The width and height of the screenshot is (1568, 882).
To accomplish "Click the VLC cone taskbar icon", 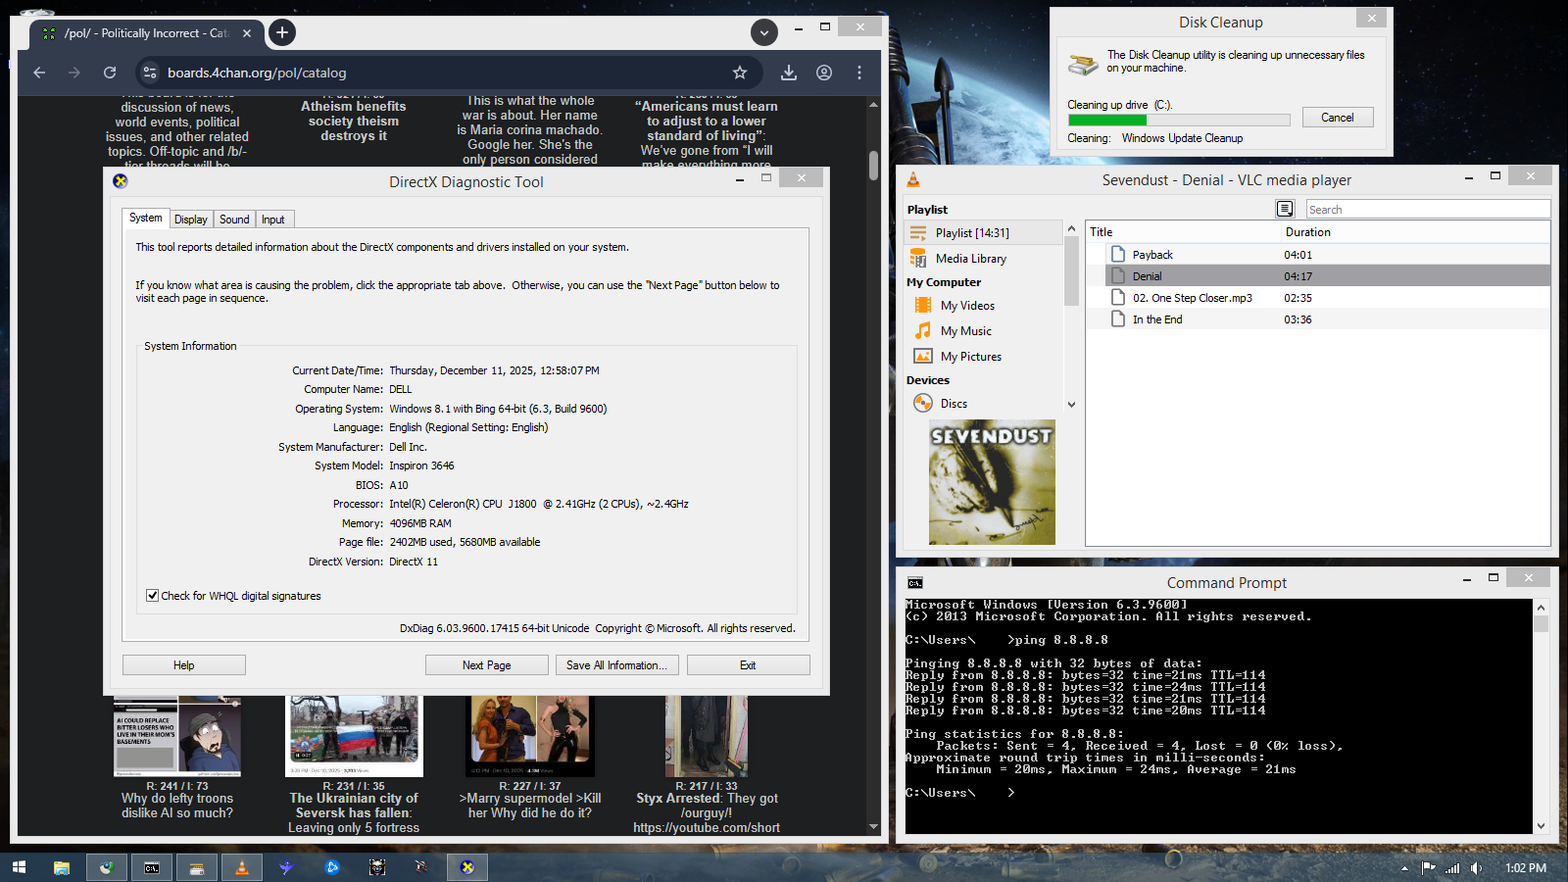I will 242,867.
